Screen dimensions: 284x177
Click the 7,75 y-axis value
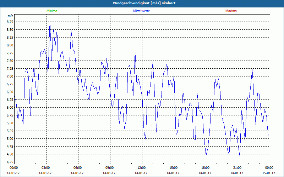(x=10, y=53)
